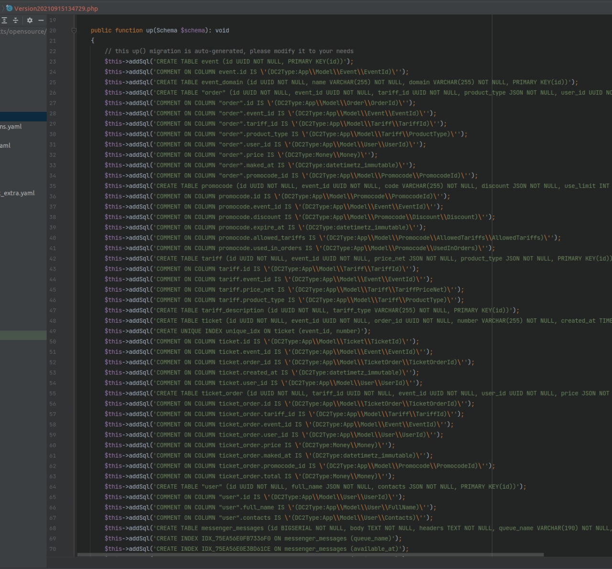
Task: Open project panel settings gear
Action: [30, 20]
